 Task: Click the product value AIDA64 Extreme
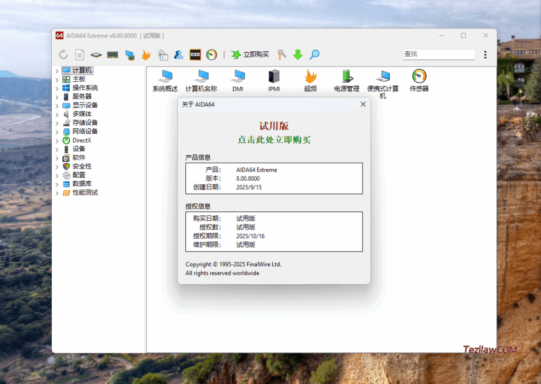click(x=257, y=170)
